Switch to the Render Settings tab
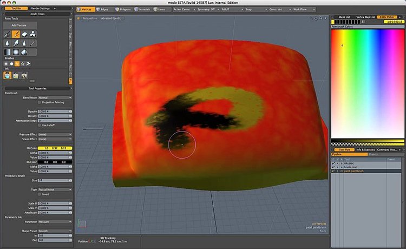The image size is (406, 249). 41,9
